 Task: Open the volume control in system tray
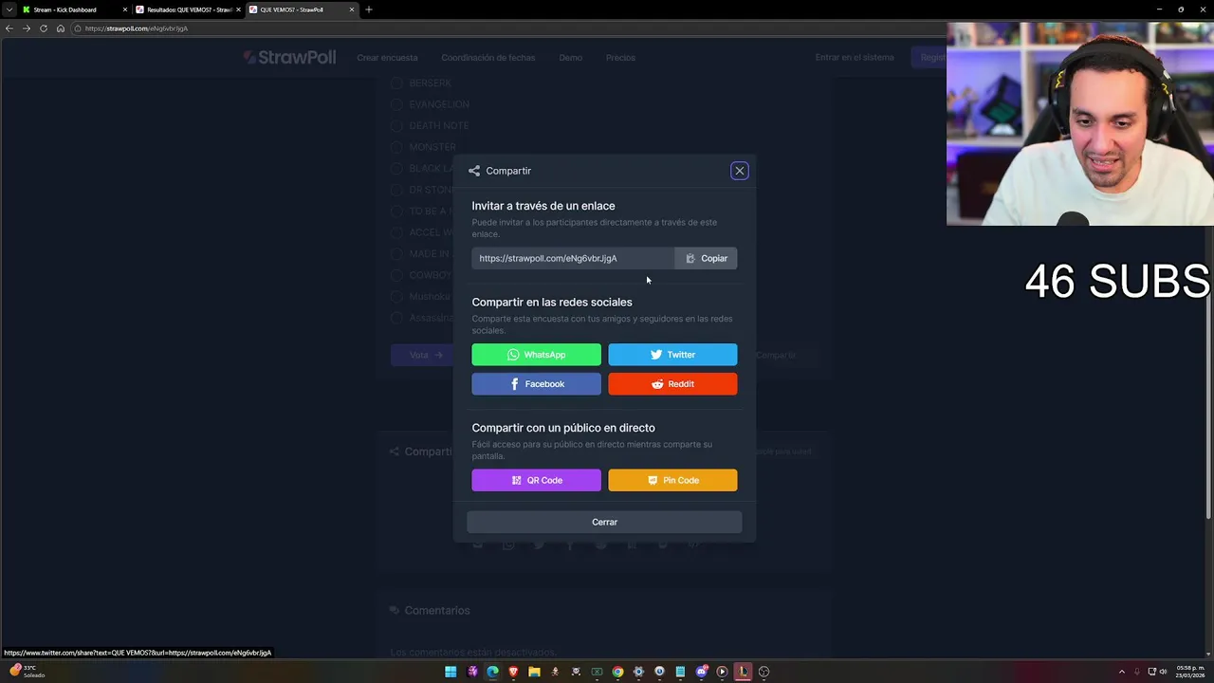point(1164,672)
